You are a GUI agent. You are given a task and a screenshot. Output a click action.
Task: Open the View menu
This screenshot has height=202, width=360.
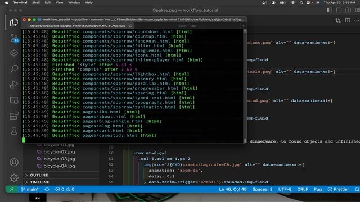(59, 2)
